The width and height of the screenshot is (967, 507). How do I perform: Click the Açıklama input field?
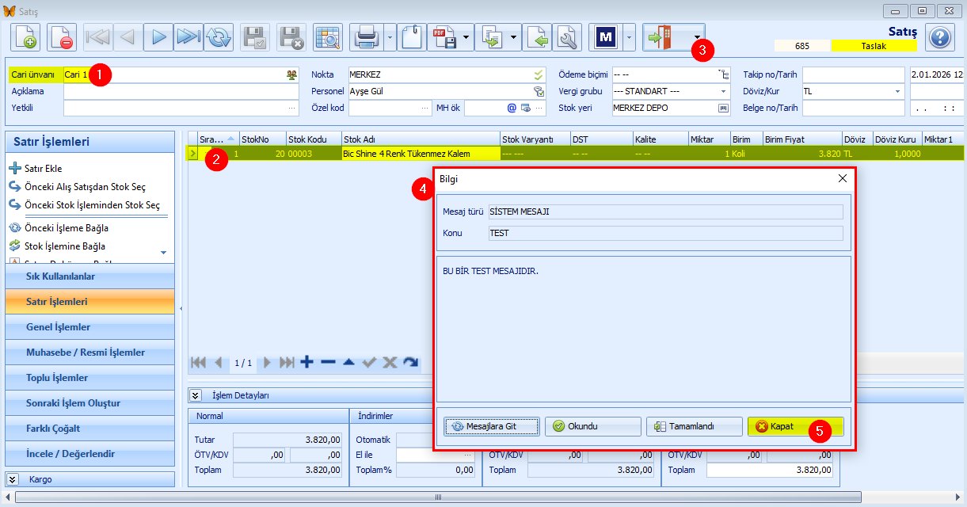click(181, 91)
